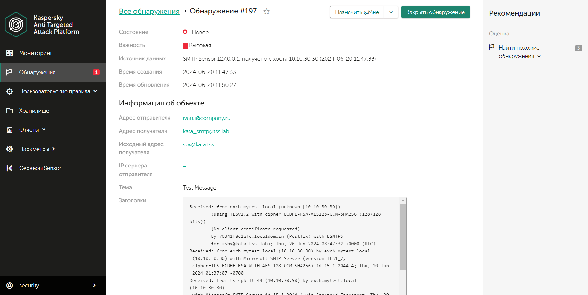Click the dash value for IP сервера-отправителя
588x295 pixels.
tap(184, 166)
